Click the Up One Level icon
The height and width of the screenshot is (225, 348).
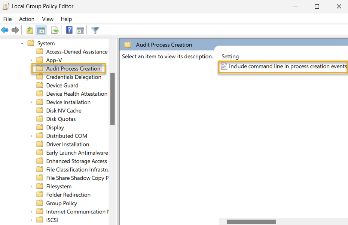click(x=29, y=30)
